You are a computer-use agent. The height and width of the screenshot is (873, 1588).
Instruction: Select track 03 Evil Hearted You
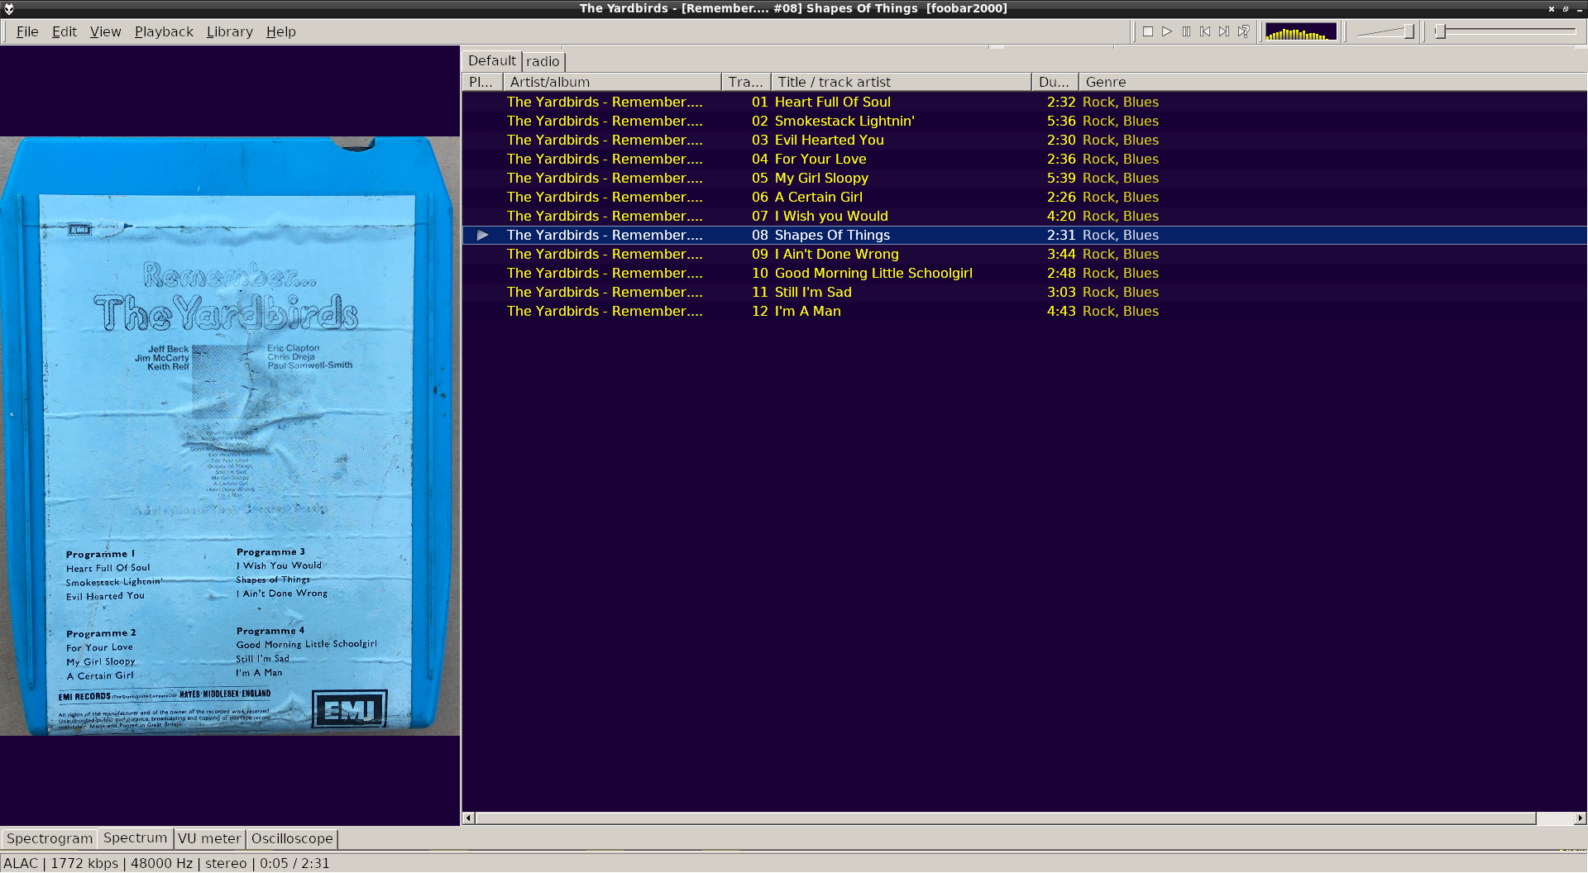[1024, 140]
